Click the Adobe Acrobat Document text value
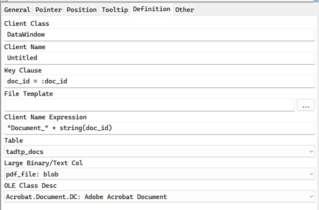Viewport: 319px width, 210px height. click(x=126, y=197)
